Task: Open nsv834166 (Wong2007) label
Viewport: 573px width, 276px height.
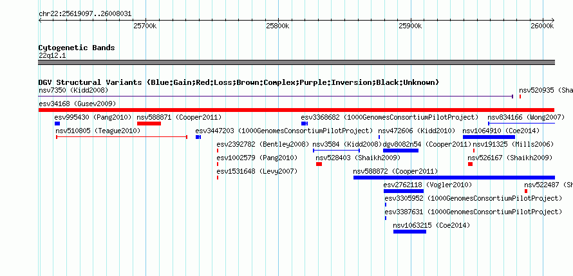Action: [526, 117]
